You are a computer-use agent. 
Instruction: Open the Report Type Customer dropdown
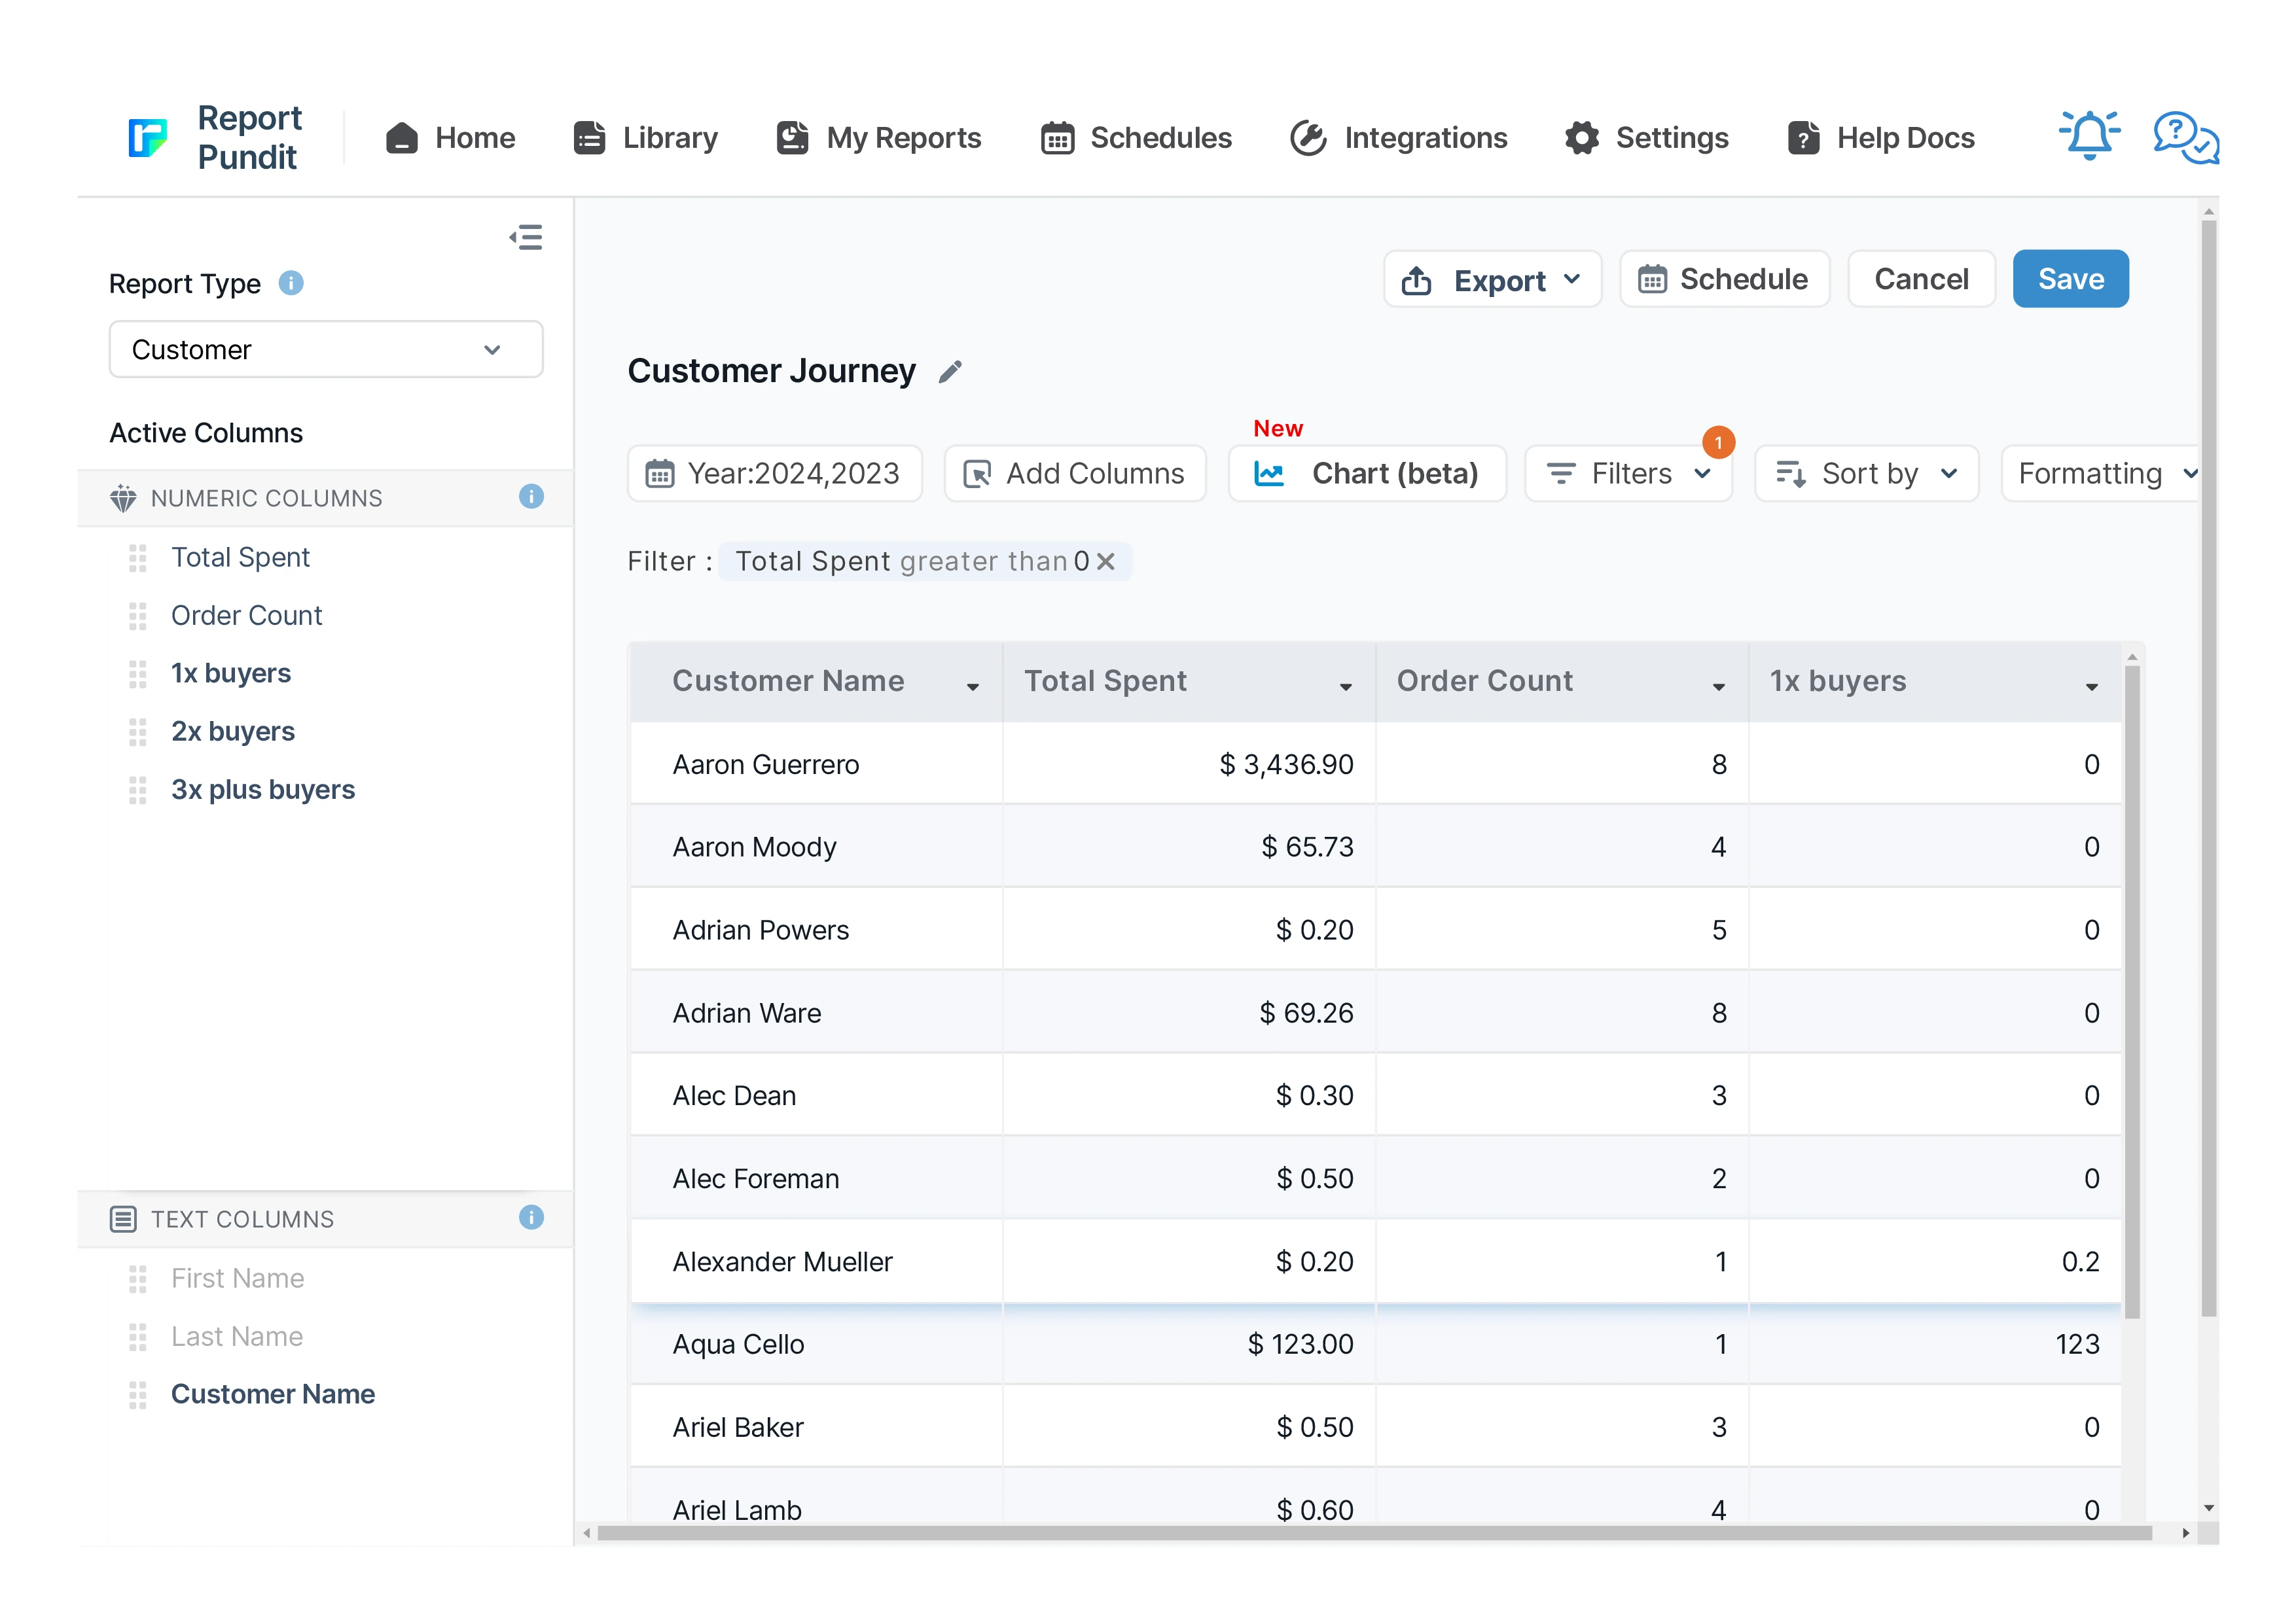(x=325, y=350)
